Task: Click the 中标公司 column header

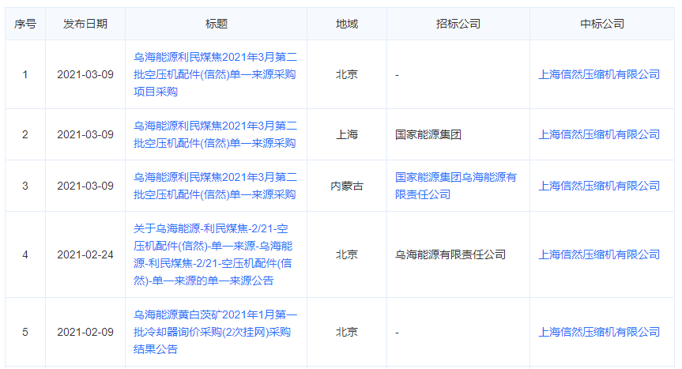Action: (x=602, y=24)
